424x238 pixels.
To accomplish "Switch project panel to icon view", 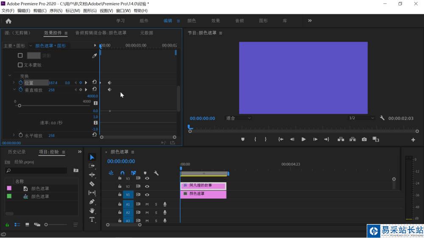I will (x=27, y=224).
